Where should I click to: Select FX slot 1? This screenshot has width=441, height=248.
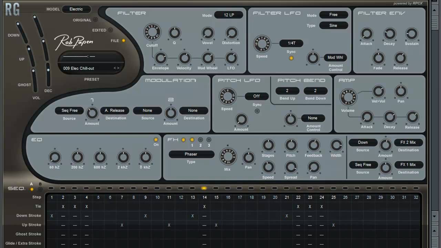tap(192, 140)
